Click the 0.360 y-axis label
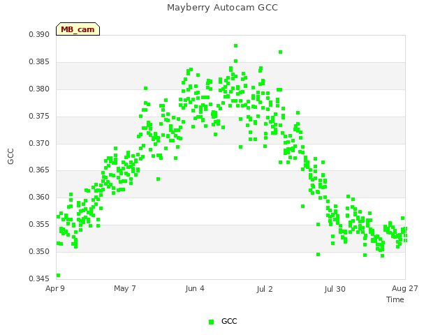Image resolution: width=447 pixels, height=335 pixels. (39, 197)
